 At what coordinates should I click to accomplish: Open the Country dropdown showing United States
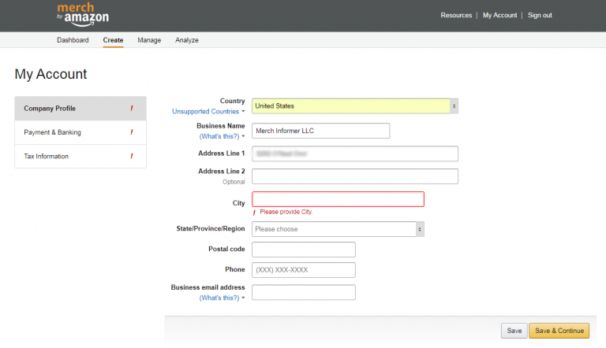point(354,106)
